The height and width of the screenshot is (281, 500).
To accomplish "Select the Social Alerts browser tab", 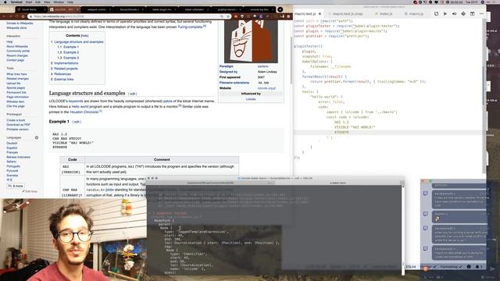I will click(x=31, y=9).
